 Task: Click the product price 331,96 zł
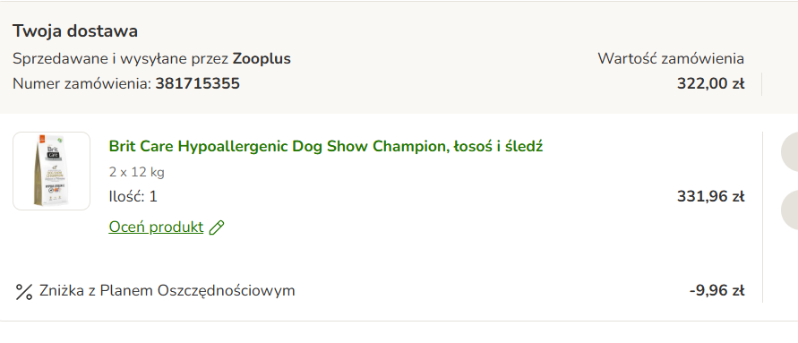tap(710, 196)
